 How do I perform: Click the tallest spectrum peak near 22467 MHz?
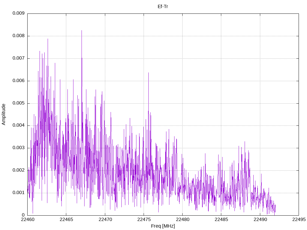82,31
